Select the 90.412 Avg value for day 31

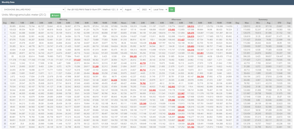point(269,127)
